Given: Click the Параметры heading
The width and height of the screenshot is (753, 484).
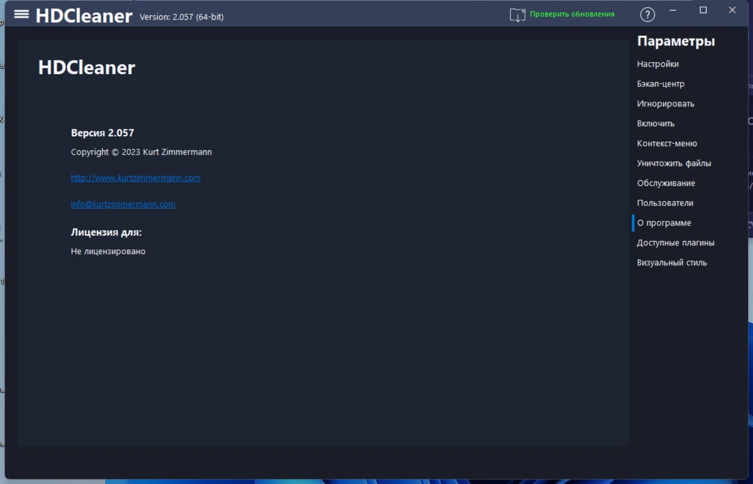Looking at the screenshot, I should [676, 41].
